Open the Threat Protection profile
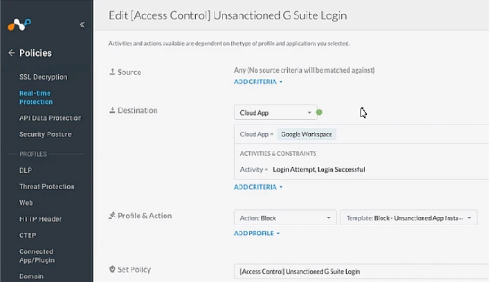The height and width of the screenshot is (282, 490). click(x=46, y=186)
